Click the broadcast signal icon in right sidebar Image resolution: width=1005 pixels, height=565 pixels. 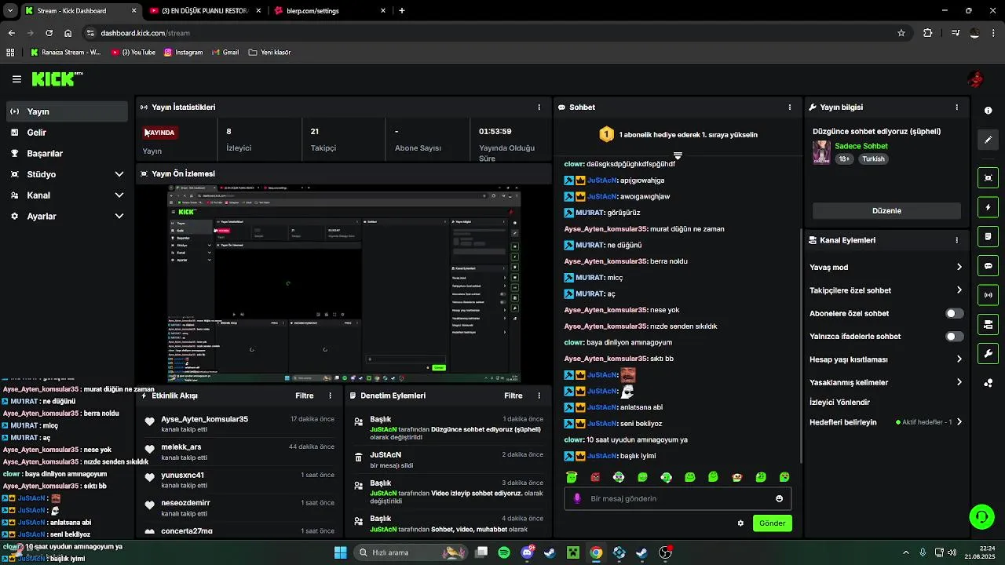coord(989,295)
